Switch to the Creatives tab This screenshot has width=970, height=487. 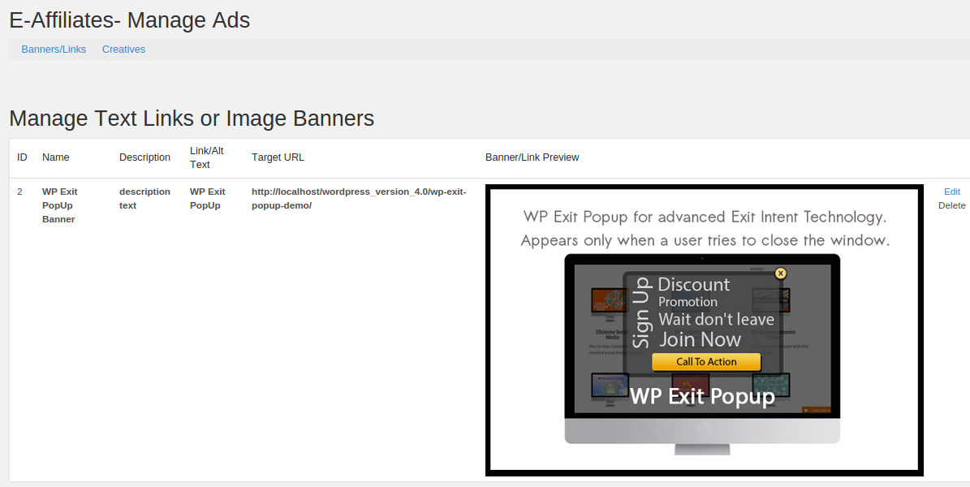[x=123, y=49]
